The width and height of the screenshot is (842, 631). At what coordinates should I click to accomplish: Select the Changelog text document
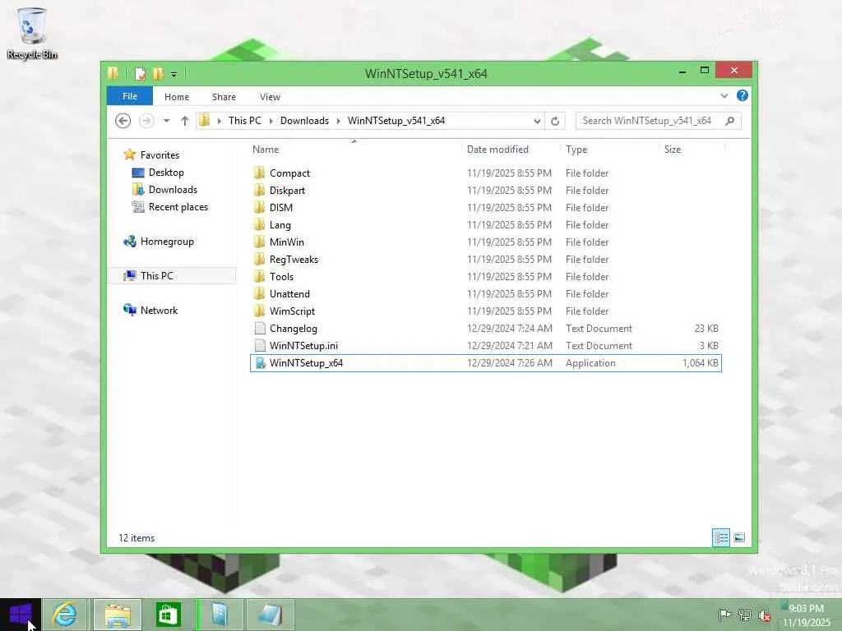(485, 328)
